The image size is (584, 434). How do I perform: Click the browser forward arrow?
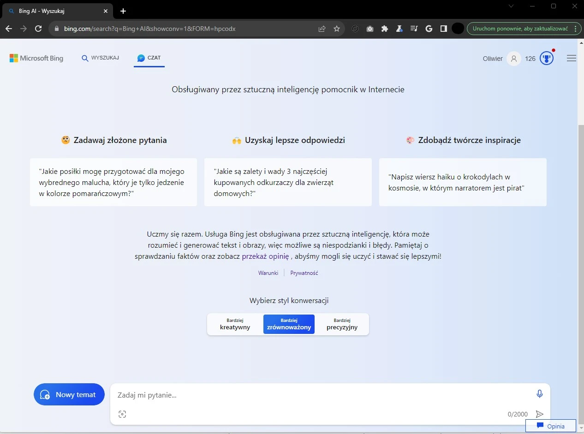coord(24,29)
